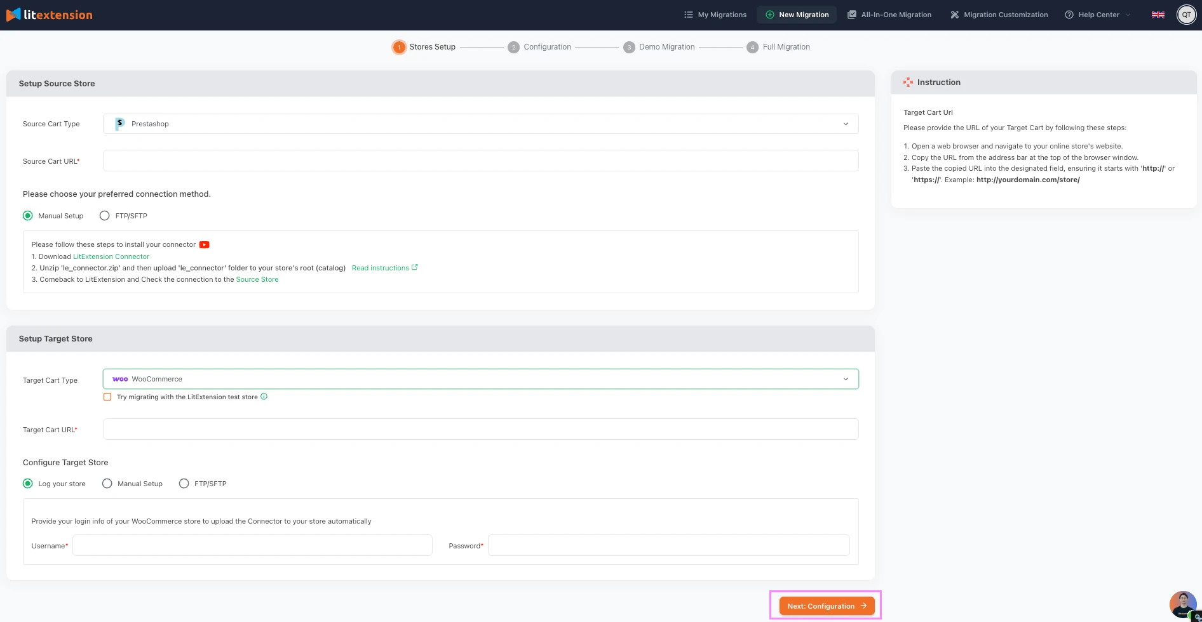Expand the Help Center menu
The height and width of the screenshot is (622, 1202).
[x=1098, y=15]
